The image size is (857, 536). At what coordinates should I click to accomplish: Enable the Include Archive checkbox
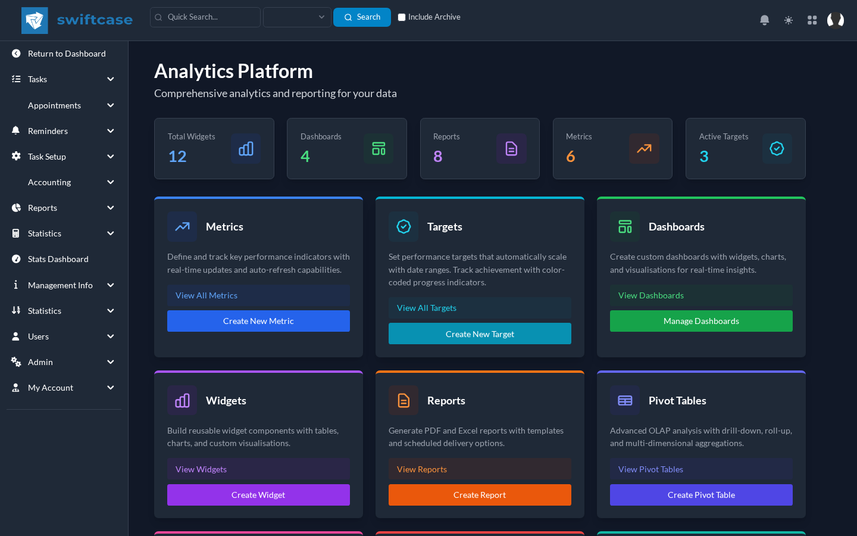click(x=402, y=17)
